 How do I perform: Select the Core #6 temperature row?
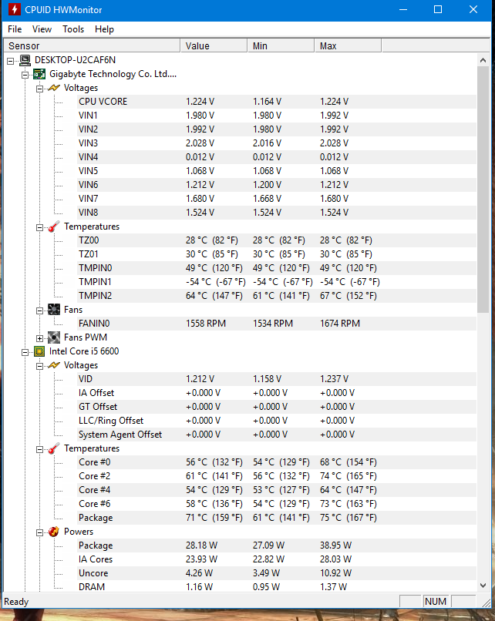[x=277, y=504]
